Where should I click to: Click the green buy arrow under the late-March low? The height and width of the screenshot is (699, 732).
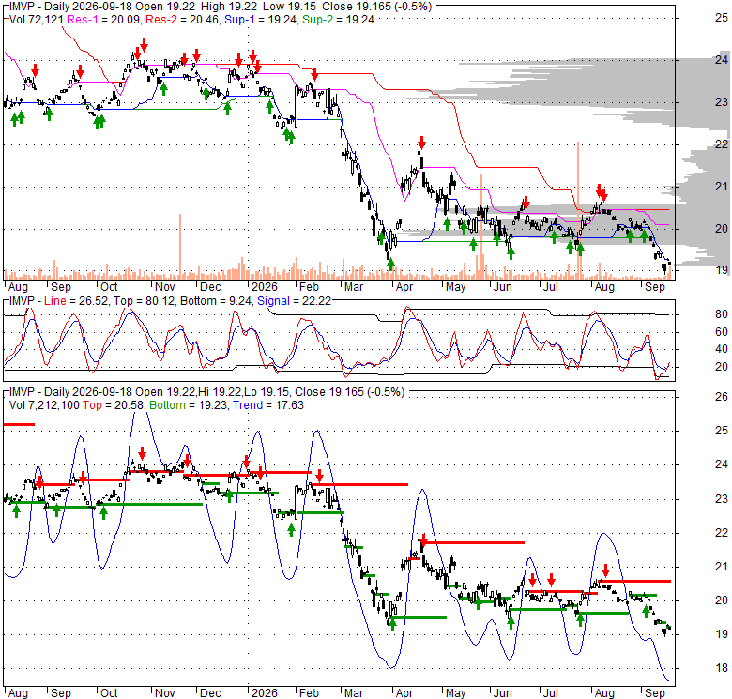390,264
